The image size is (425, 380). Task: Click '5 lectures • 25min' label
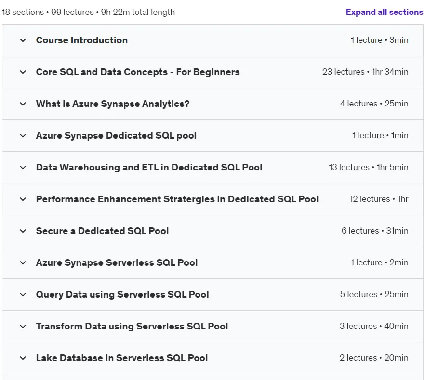374,294
